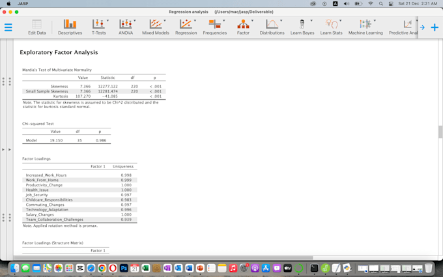Expand the Distributions dropdown arrow
443x277 pixels.
coord(281,21)
